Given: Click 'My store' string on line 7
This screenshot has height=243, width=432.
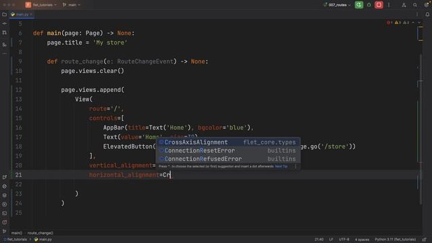Looking at the screenshot, I should [x=110, y=43].
